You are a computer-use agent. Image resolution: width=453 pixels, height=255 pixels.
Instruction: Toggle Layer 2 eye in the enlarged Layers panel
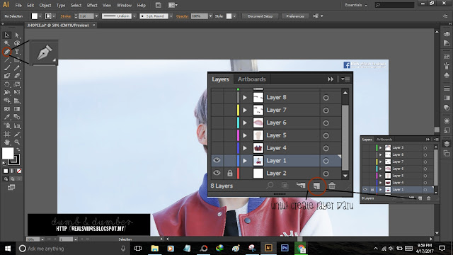click(217, 173)
